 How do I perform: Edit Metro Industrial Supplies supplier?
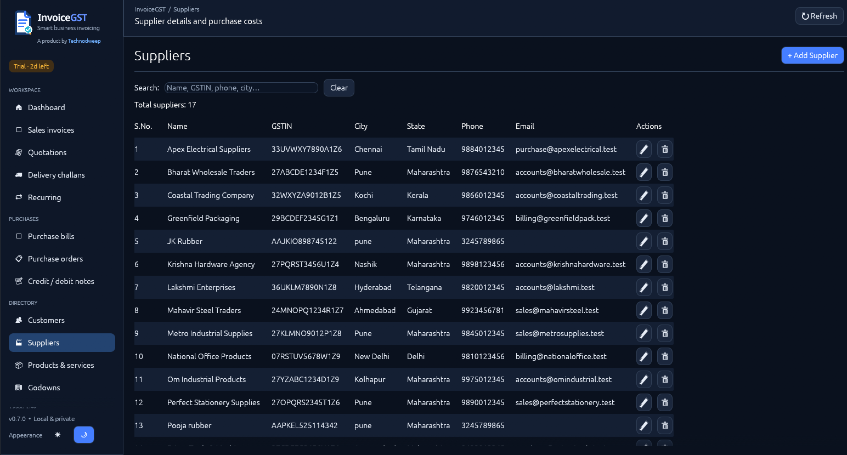(x=644, y=333)
